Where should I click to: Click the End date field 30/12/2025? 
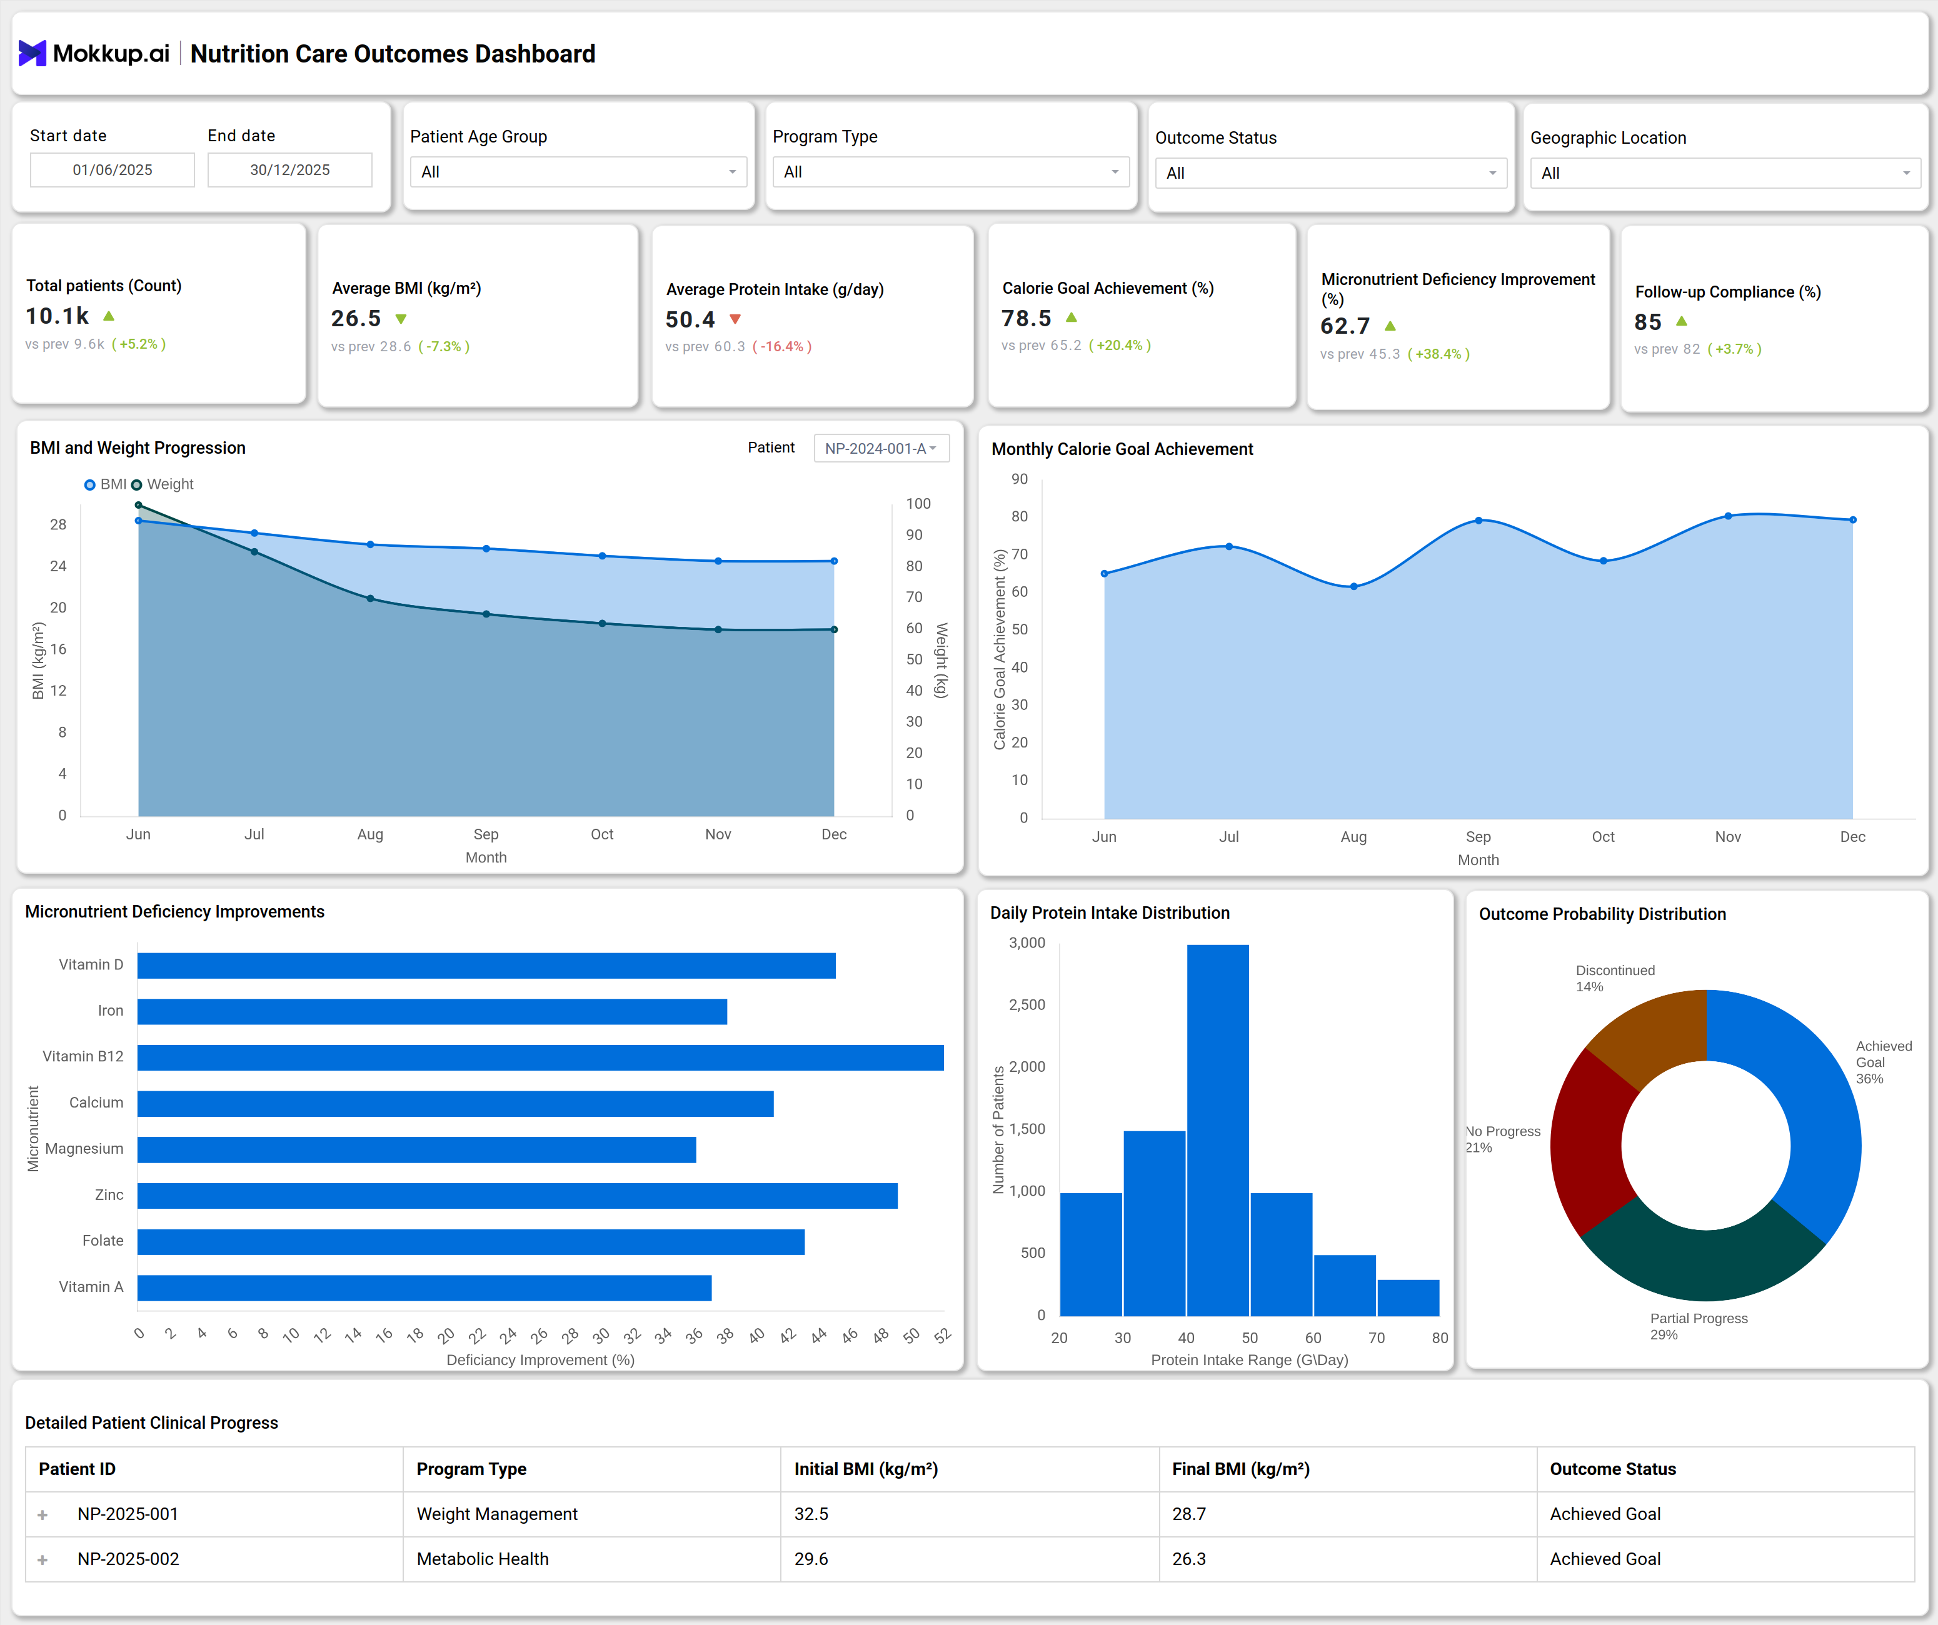290,170
